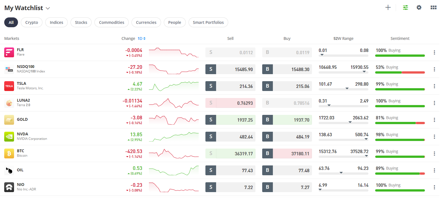Image resolution: width=442 pixels, height=198 pixels.
Task: Sell NSDQ100 at 15485.90
Action: tap(230, 69)
